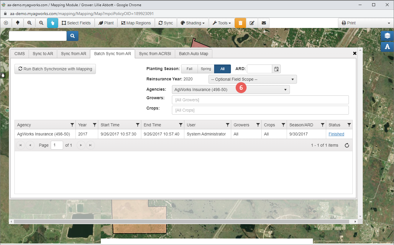Select All planting seasons

tap(222, 69)
